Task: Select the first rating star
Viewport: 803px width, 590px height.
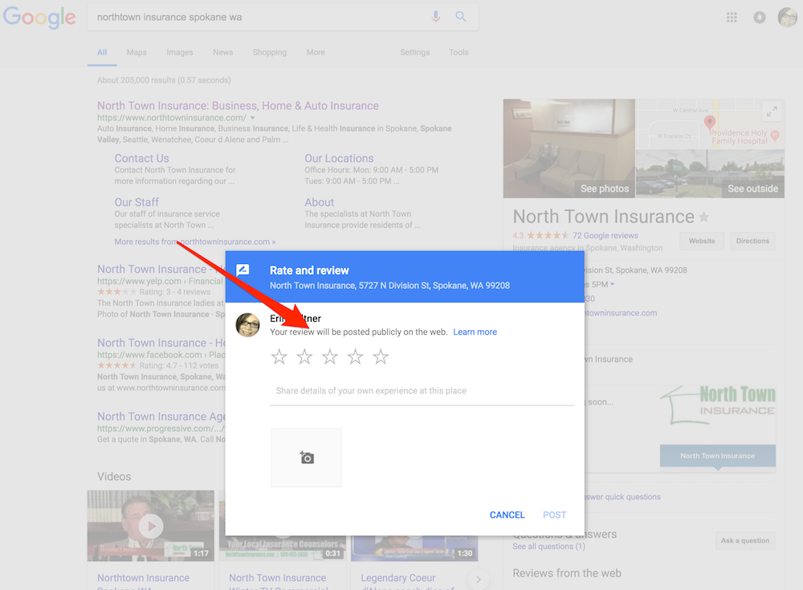Action: [279, 356]
